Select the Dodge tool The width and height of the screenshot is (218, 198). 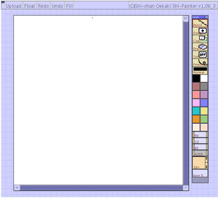200,31
